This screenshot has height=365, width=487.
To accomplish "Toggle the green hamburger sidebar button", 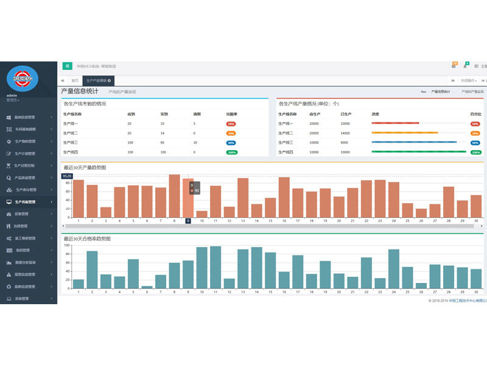I will click(67, 66).
